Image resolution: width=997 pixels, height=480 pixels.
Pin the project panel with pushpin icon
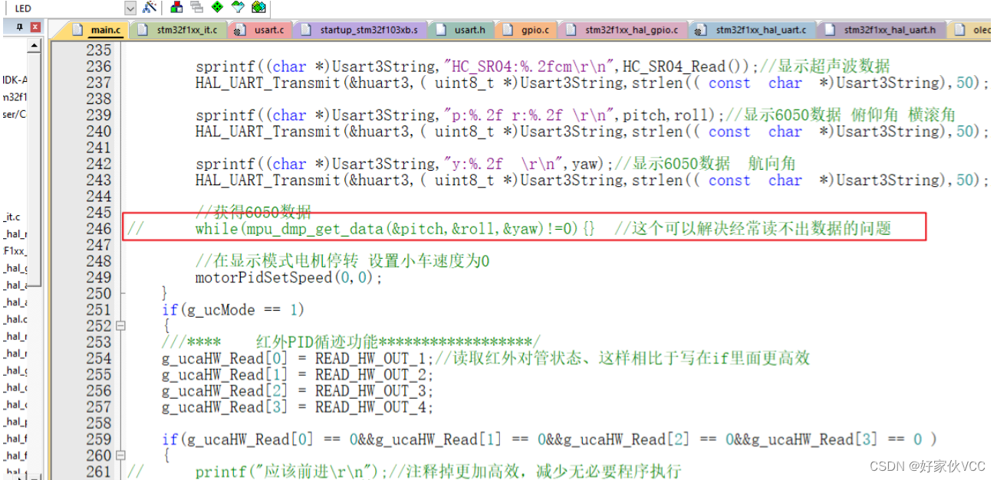[19, 27]
